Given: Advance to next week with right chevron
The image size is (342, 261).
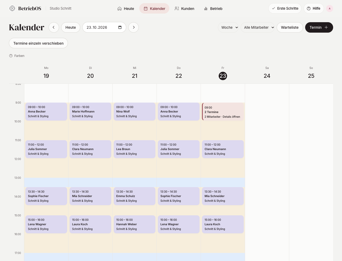Looking at the screenshot, I should 134,27.
